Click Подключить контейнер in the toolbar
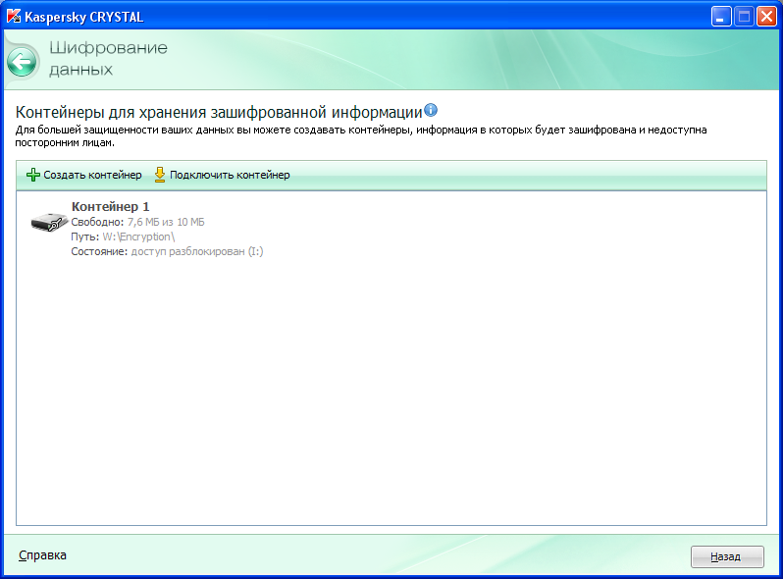Viewport: 783px width, 579px height. pos(230,175)
